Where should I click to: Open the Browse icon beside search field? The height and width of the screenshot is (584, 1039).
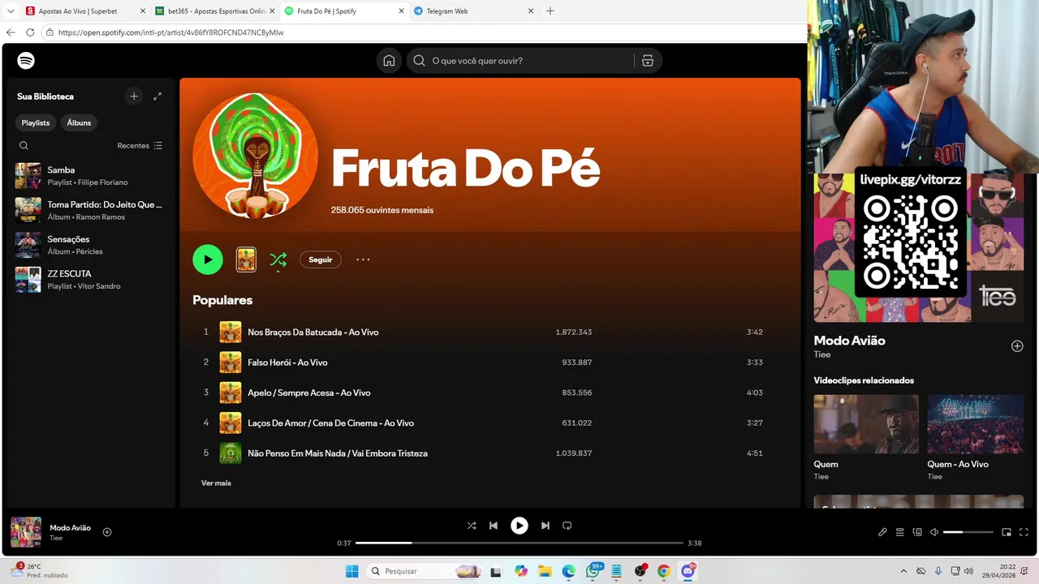(x=648, y=61)
